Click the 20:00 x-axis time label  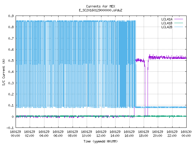[157, 136]
